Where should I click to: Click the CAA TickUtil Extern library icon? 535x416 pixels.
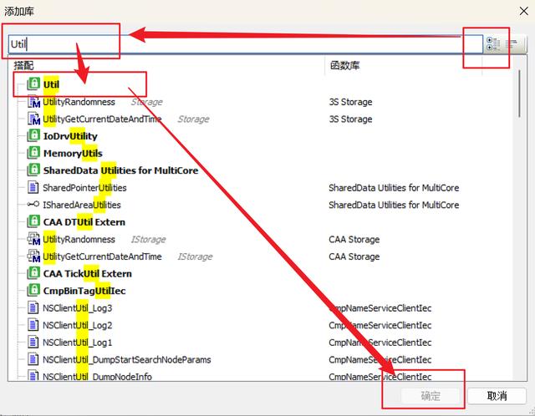pos(33,273)
